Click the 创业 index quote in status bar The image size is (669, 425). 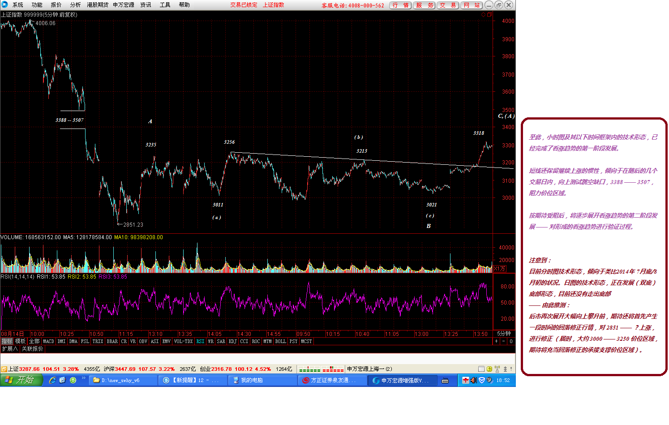[235, 369]
